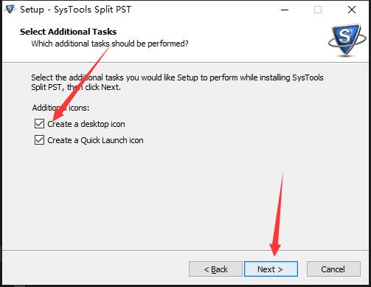Click the red arrow pointing at desktop checkbox
This screenshot has height=287, width=371.
(x=81, y=83)
